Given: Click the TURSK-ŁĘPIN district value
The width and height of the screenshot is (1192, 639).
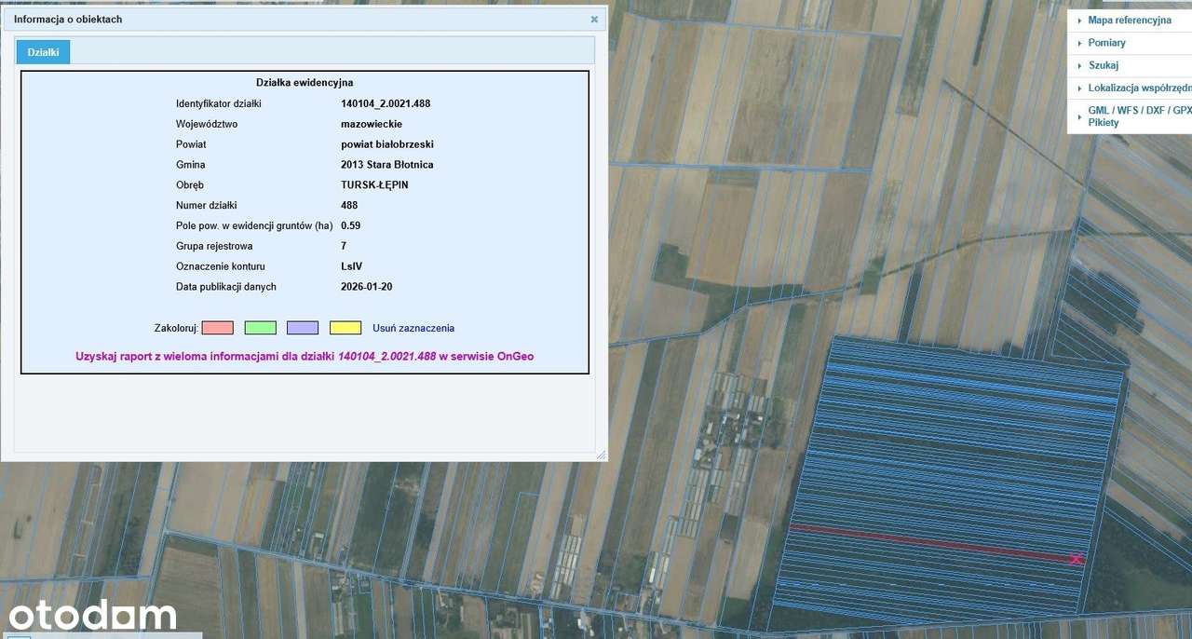Looking at the screenshot, I should pyautogui.click(x=374, y=185).
